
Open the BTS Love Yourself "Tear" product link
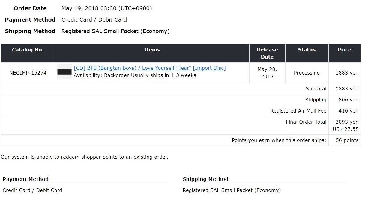[150, 68]
